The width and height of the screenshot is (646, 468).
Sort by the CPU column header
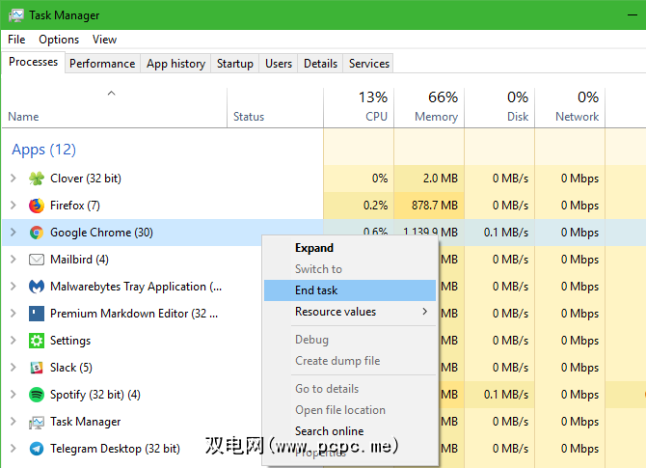tap(359, 107)
